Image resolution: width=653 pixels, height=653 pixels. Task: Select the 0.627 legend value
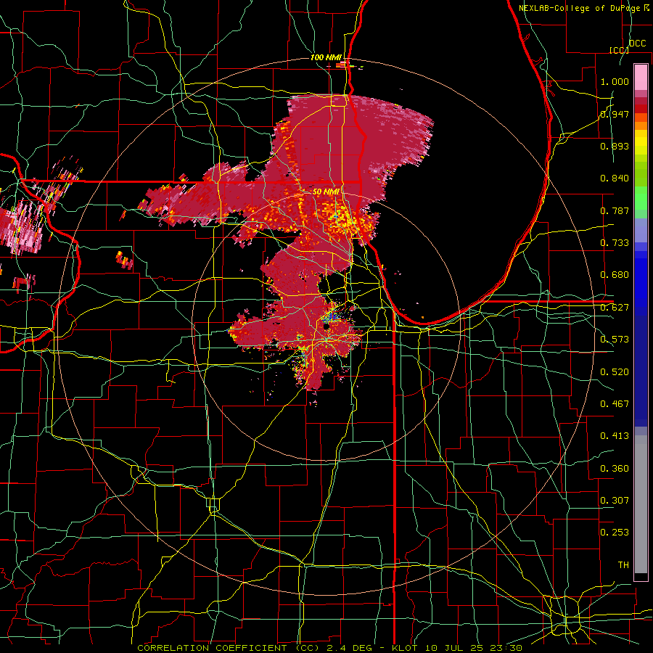click(615, 308)
